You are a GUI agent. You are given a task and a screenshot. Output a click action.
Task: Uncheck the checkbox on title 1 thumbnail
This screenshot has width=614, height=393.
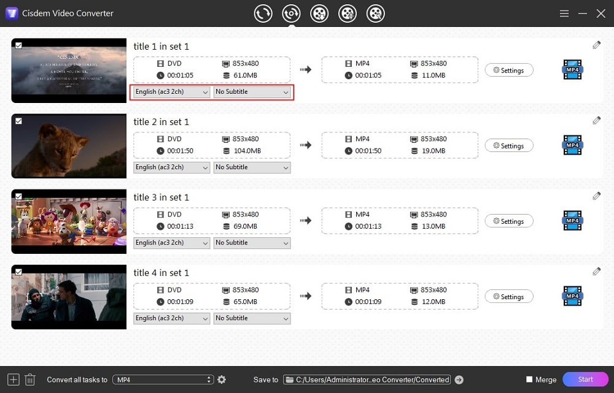pyautogui.click(x=18, y=45)
